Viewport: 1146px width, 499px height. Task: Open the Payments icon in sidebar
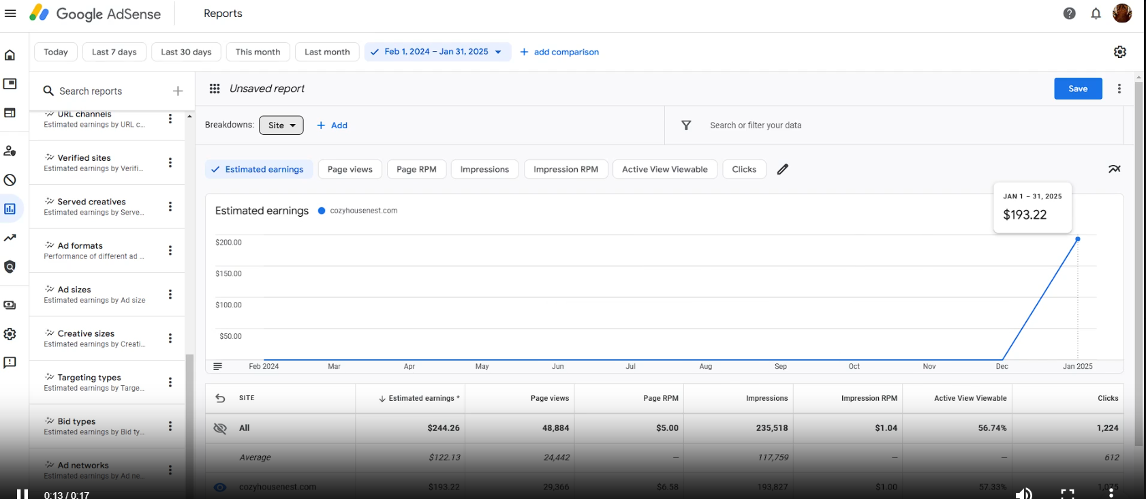click(10, 305)
